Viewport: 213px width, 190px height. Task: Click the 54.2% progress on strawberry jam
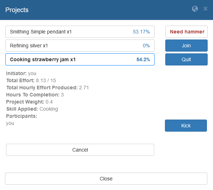click(x=143, y=59)
